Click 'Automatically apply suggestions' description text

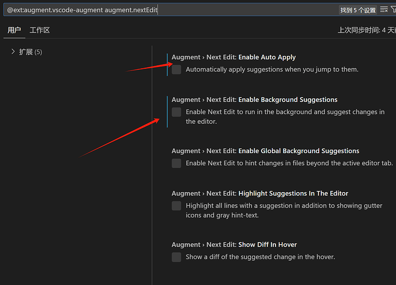click(272, 69)
